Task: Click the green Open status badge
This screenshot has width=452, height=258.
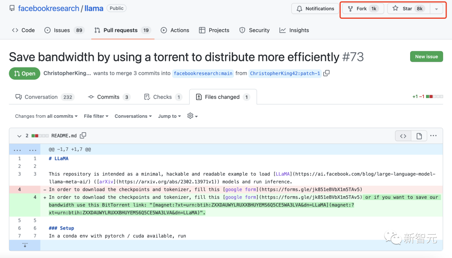Action: [25, 73]
